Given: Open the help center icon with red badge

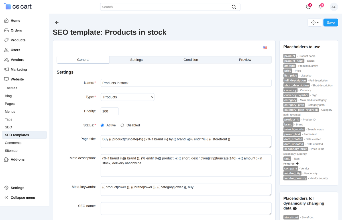Looking at the screenshot, I should pos(308,7).
